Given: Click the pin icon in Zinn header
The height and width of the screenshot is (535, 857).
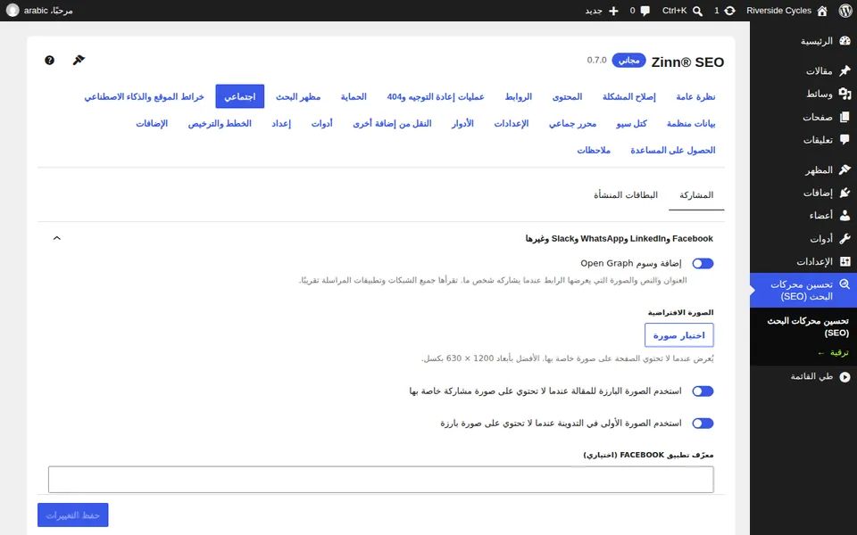Looking at the screenshot, I should [x=79, y=60].
